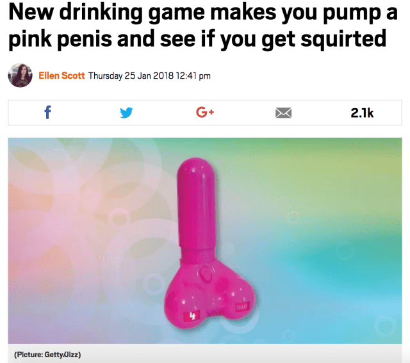Select the Thursday 25 Jan 2018 date
Screen dimensions: 410x363
tap(131, 76)
